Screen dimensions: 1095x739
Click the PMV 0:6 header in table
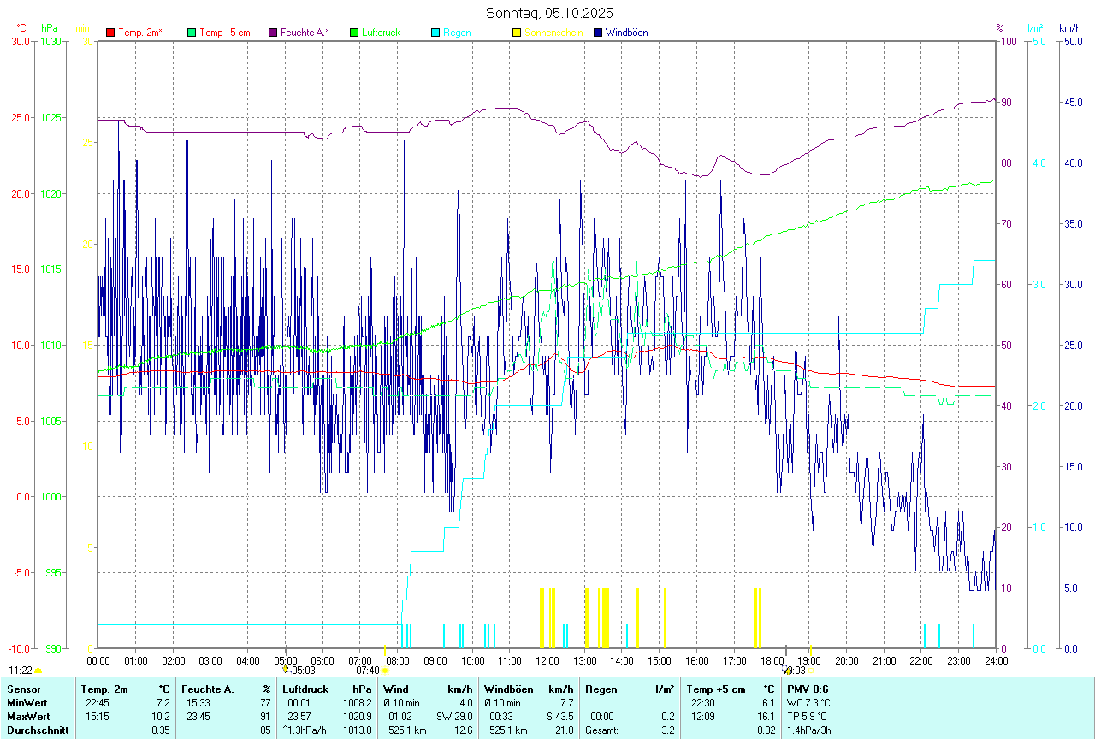(x=808, y=689)
